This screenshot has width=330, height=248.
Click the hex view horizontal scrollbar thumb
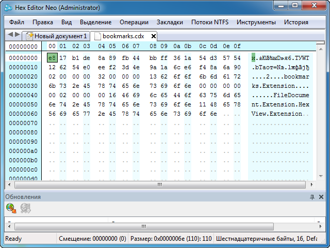pyautogui.click(x=159, y=184)
